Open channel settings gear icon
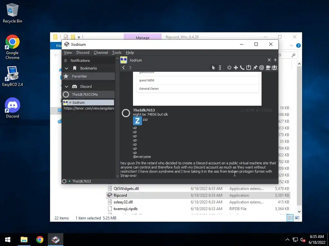329x246 pixels. pos(229,68)
